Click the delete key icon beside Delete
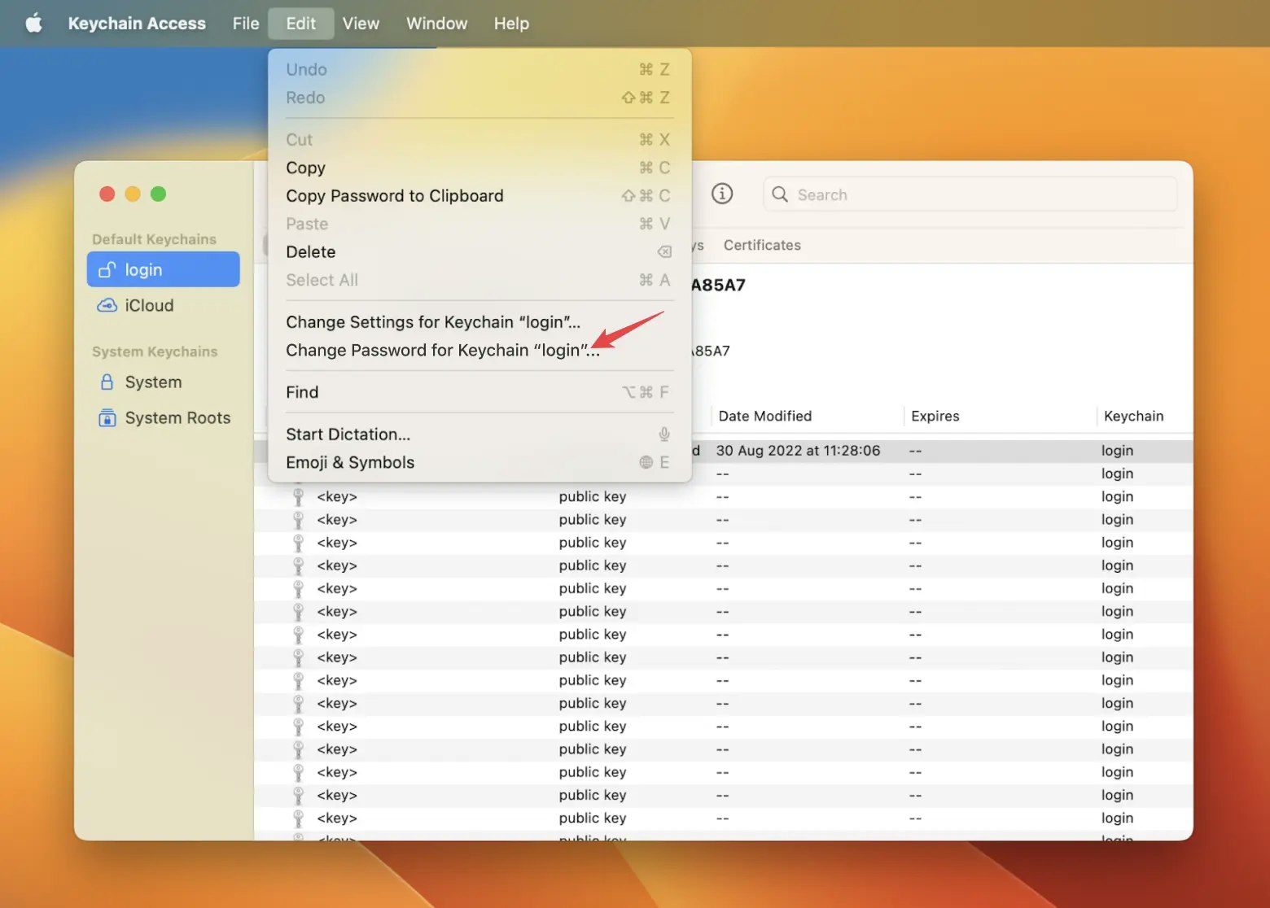 tap(664, 252)
